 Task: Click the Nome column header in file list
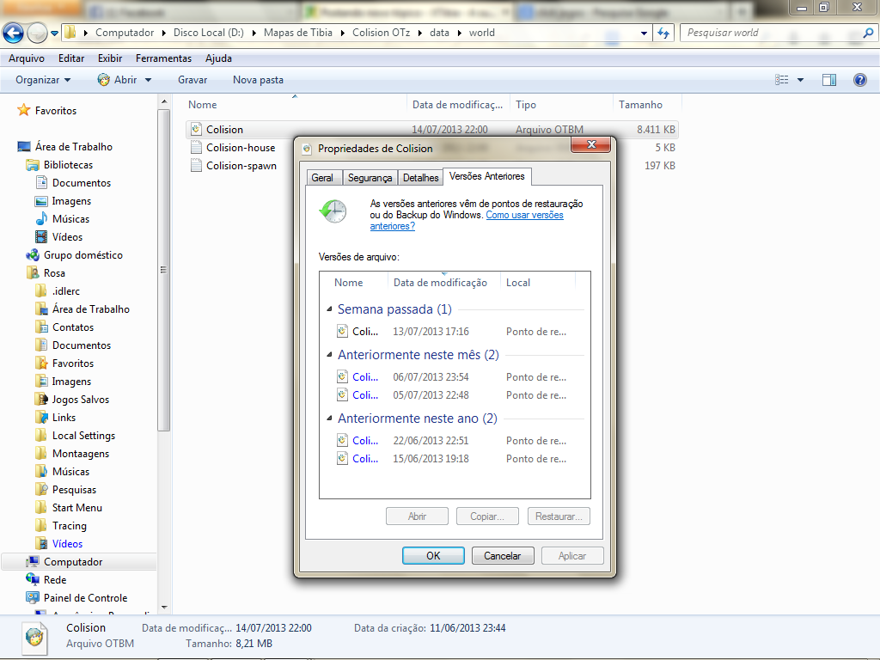pyautogui.click(x=203, y=105)
